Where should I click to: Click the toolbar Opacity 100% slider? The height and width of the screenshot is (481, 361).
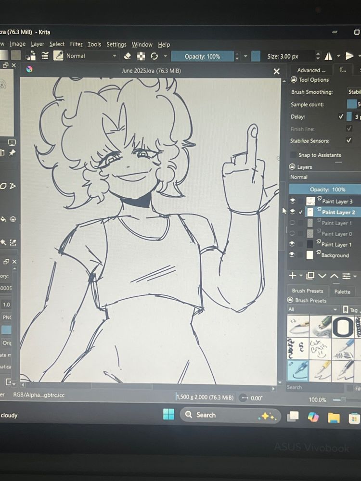pyautogui.click(x=202, y=56)
